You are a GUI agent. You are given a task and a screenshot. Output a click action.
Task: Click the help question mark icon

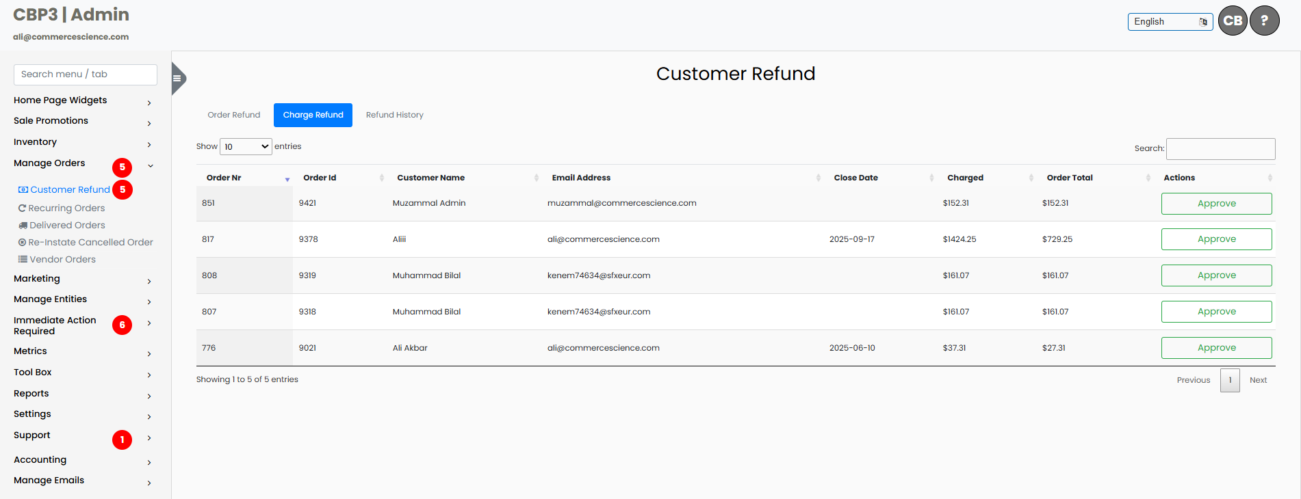click(x=1264, y=21)
